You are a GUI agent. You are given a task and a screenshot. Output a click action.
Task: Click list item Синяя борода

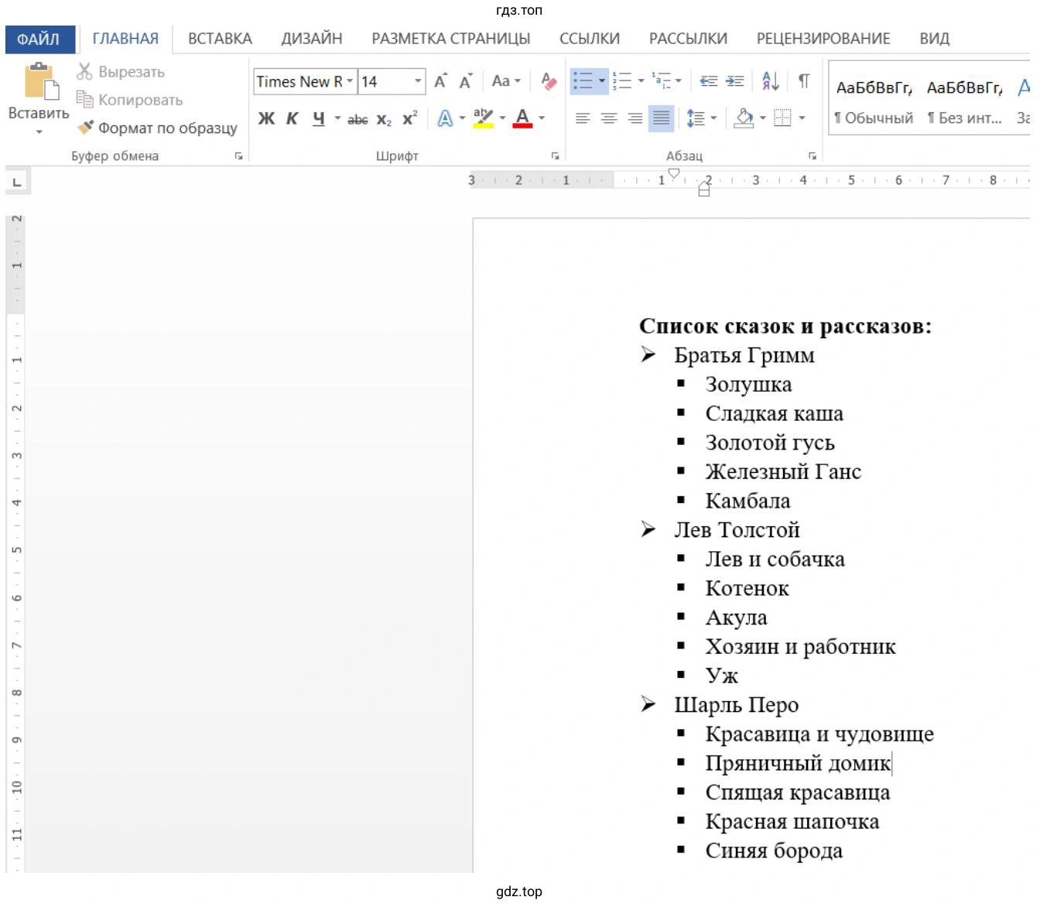point(774,851)
